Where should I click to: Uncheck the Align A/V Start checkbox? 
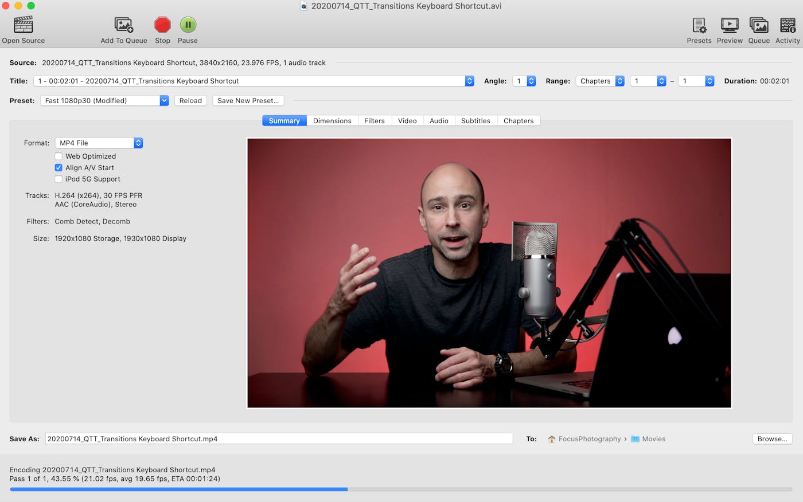click(x=59, y=168)
